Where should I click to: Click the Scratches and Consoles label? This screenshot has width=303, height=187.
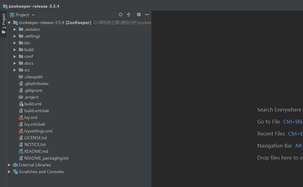pos(41,172)
